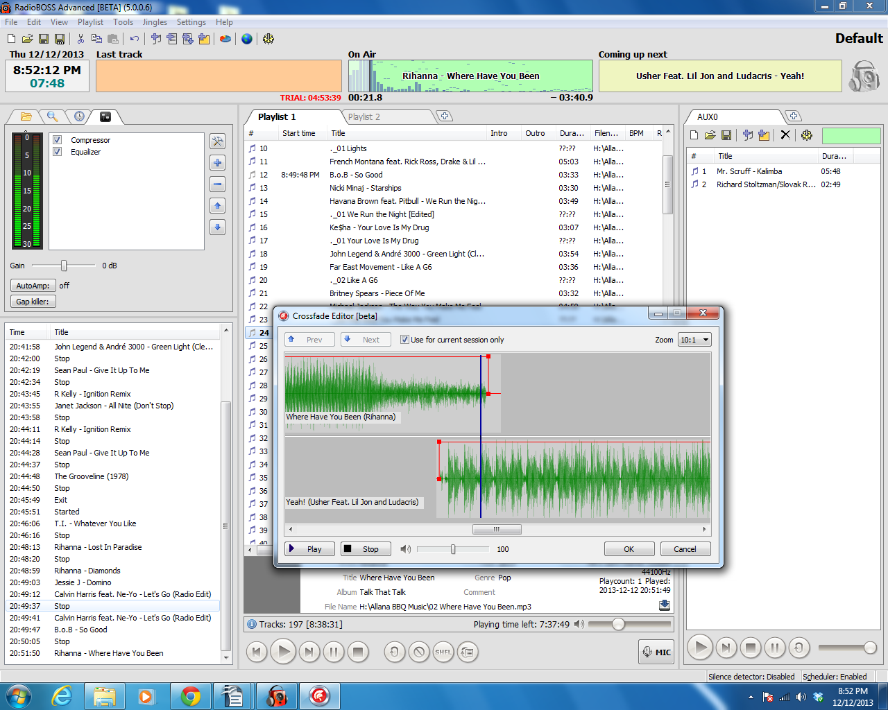Open the Playlist menu
Viewport: 888px width, 710px height.
pos(90,22)
